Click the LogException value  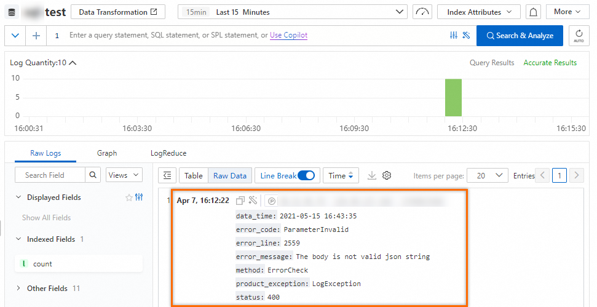pos(336,284)
